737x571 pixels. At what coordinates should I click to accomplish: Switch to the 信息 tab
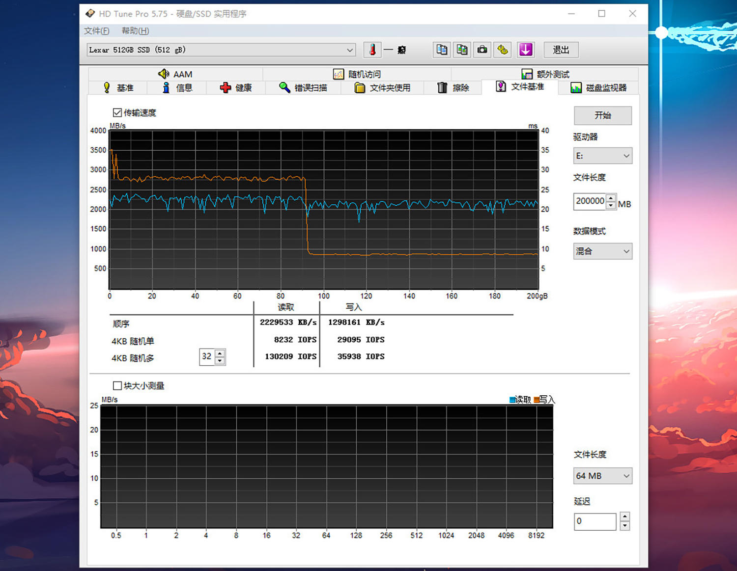177,88
